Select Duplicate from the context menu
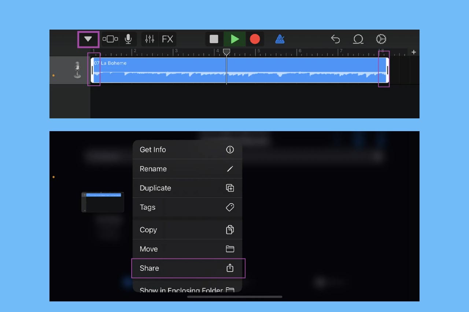Viewport: 469px width, 312px height. point(187,188)
